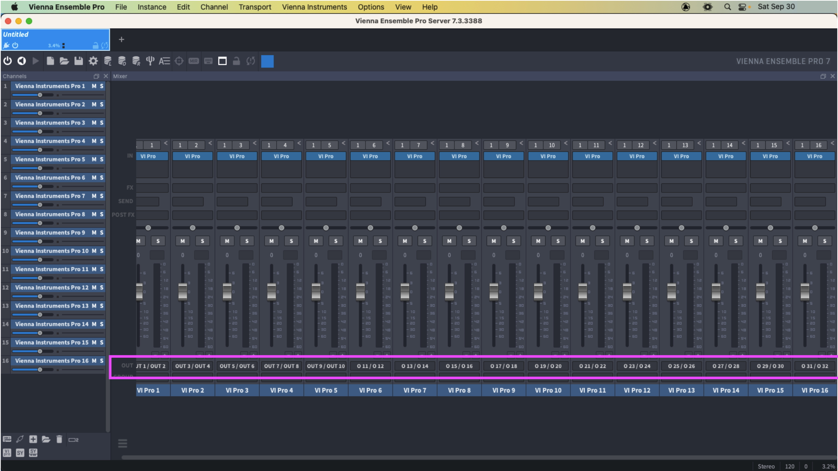Click the VI Pro 11 pan knob
This screenshot has width=838, height=471.
(x=593, y=228)
